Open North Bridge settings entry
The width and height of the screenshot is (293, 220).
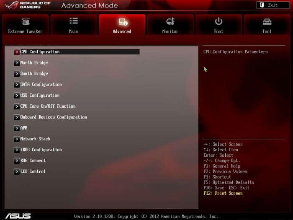click(x=34, y=63)
